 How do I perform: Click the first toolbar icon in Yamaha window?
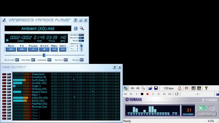(126, 88)
